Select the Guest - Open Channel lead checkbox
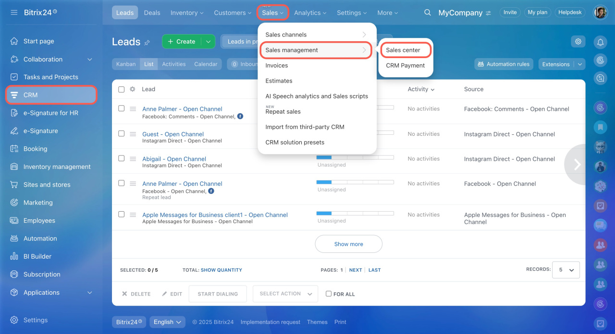The width and height of the screenshot is (615, 334). (121, 133)
